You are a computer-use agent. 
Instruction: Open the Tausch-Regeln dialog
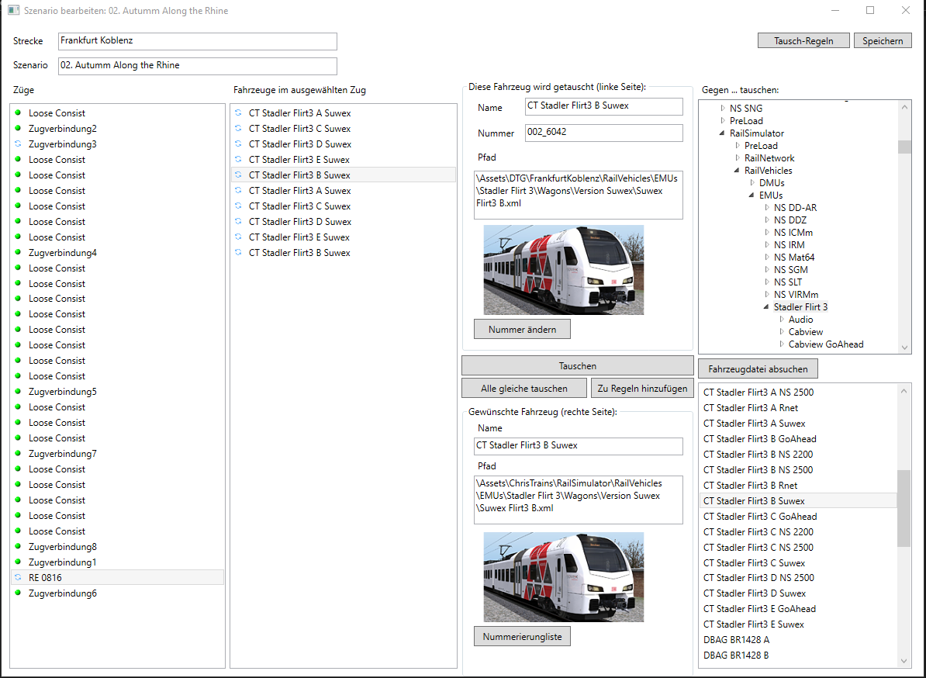pos(803,41)
